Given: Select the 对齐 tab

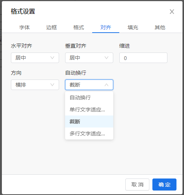Looking at the screenshot, I should 106,27.
